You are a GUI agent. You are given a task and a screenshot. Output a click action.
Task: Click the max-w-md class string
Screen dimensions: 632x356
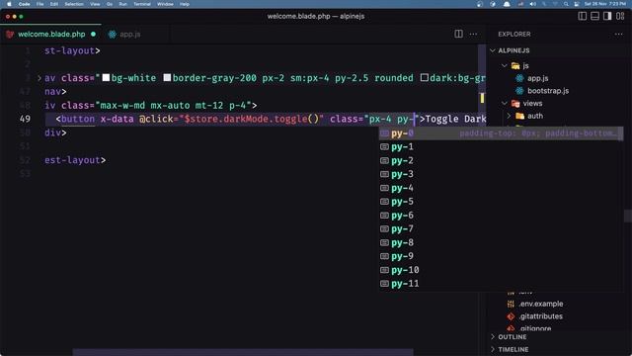pos(122,106)
